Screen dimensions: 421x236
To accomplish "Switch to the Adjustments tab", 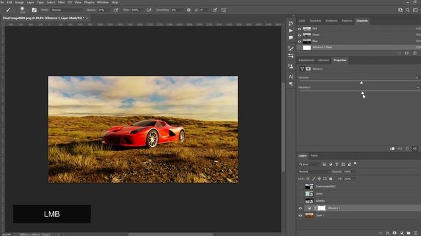I will click(307, 60).
